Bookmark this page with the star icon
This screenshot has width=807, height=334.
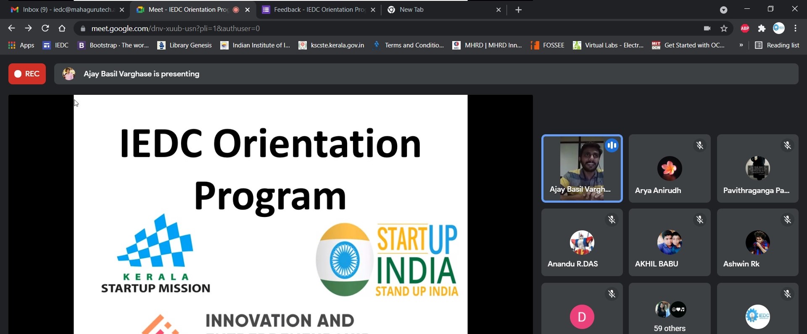point(724,28)
